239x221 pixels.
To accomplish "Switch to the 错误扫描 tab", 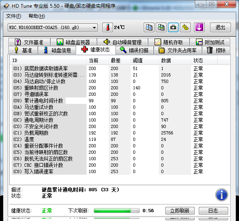I will 134,50.
